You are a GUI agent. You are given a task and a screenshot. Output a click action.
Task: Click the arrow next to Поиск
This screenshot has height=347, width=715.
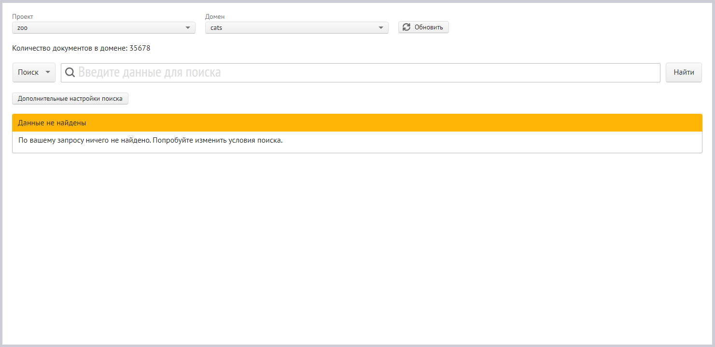47,72
